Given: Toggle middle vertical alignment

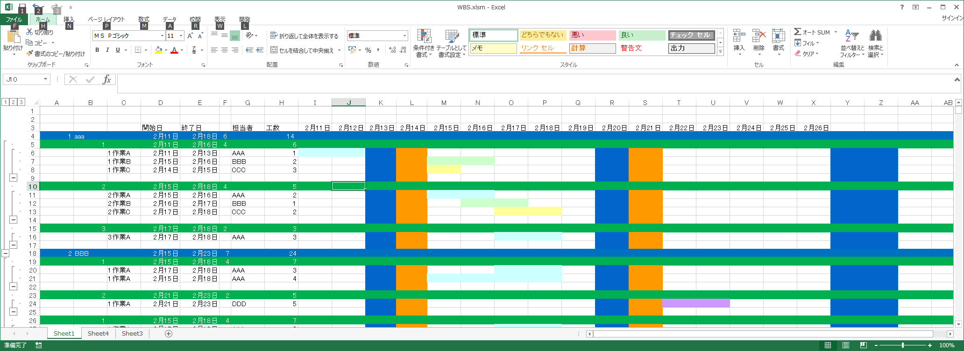Looking at the screenshot, I should [225, 35].
